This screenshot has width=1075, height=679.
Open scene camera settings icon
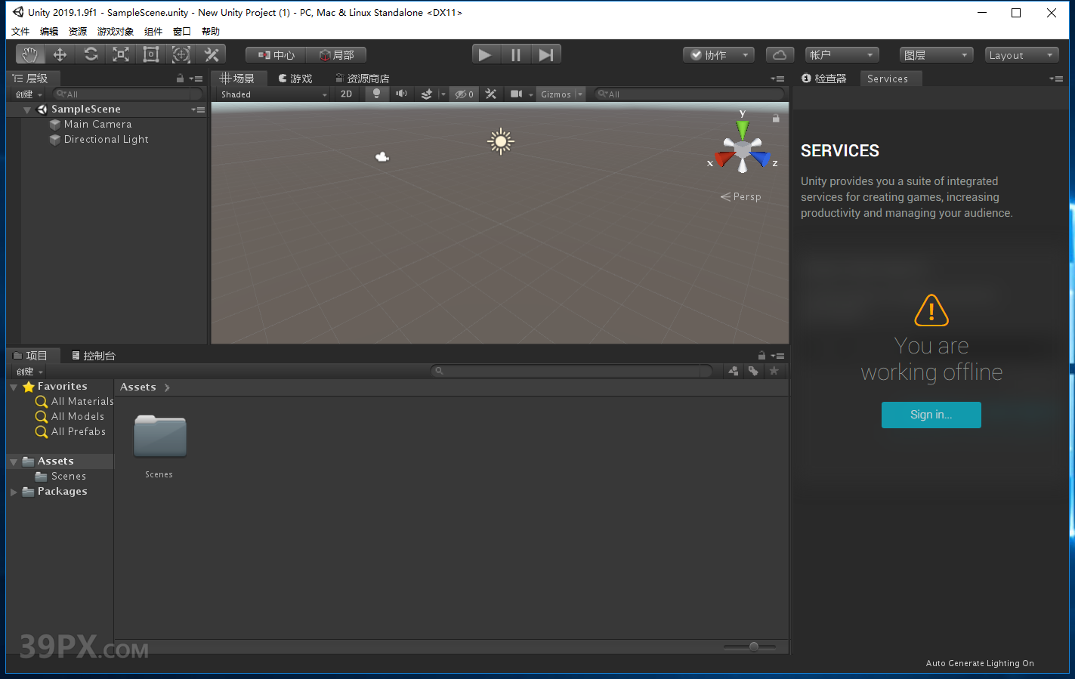517,94
